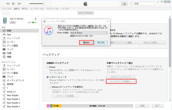Select the iCloud backup radio button
This screenshot has height=110, width=172.
pyautogui.click(x=48, y=67)
